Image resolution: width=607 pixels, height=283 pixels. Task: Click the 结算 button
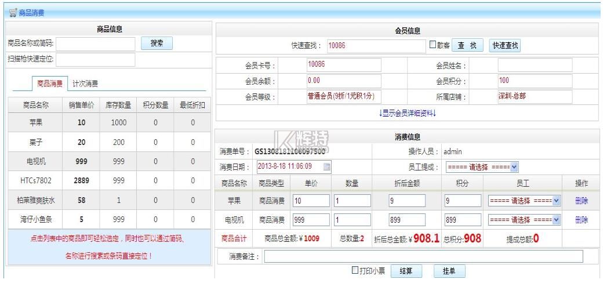pos(406,271)
